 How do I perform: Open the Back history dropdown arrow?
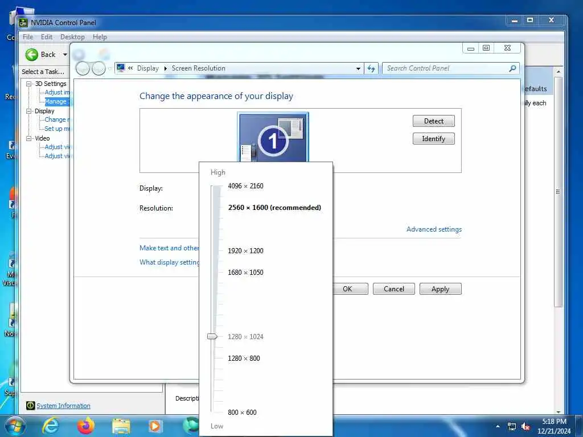click(65, 55)
